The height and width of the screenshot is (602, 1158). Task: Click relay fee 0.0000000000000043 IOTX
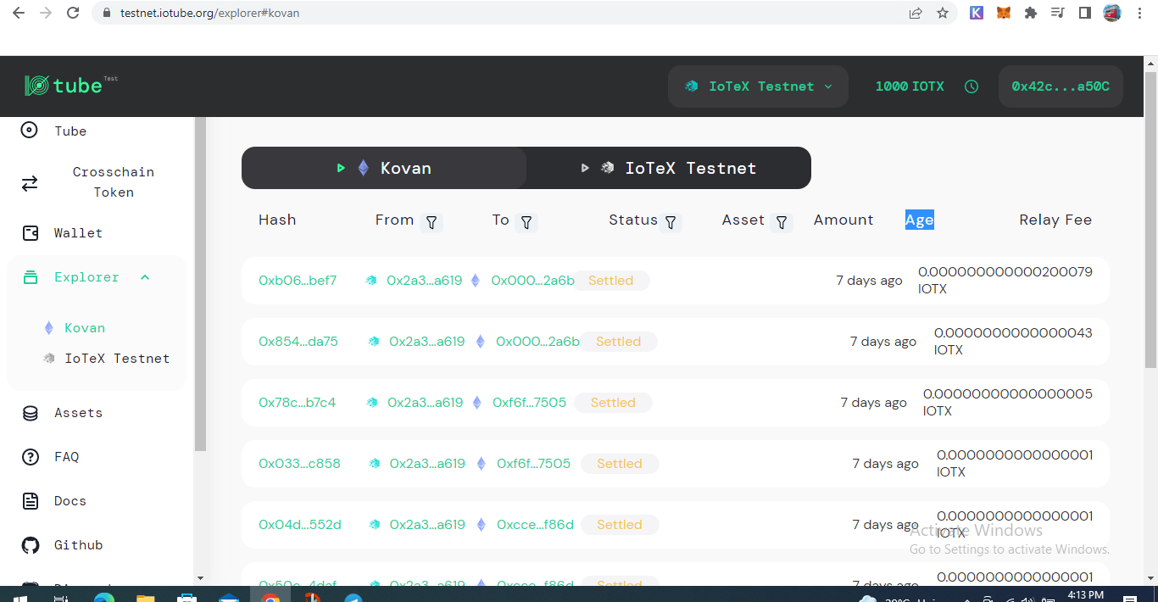tap(1013, 342)
